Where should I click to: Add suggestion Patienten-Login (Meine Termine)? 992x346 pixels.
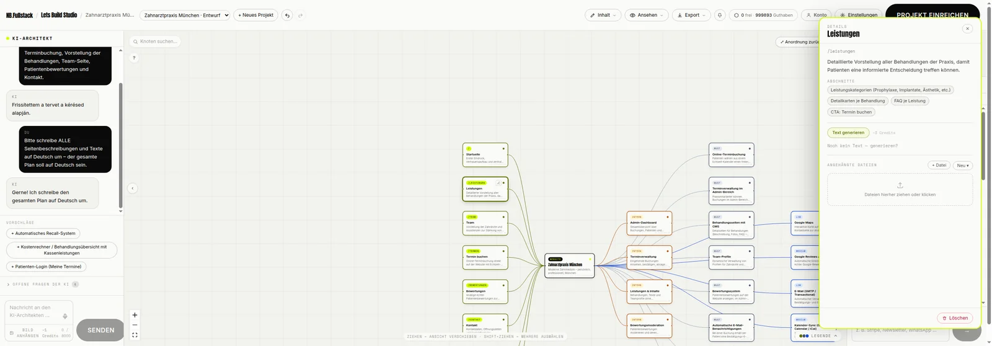(46, 267)
